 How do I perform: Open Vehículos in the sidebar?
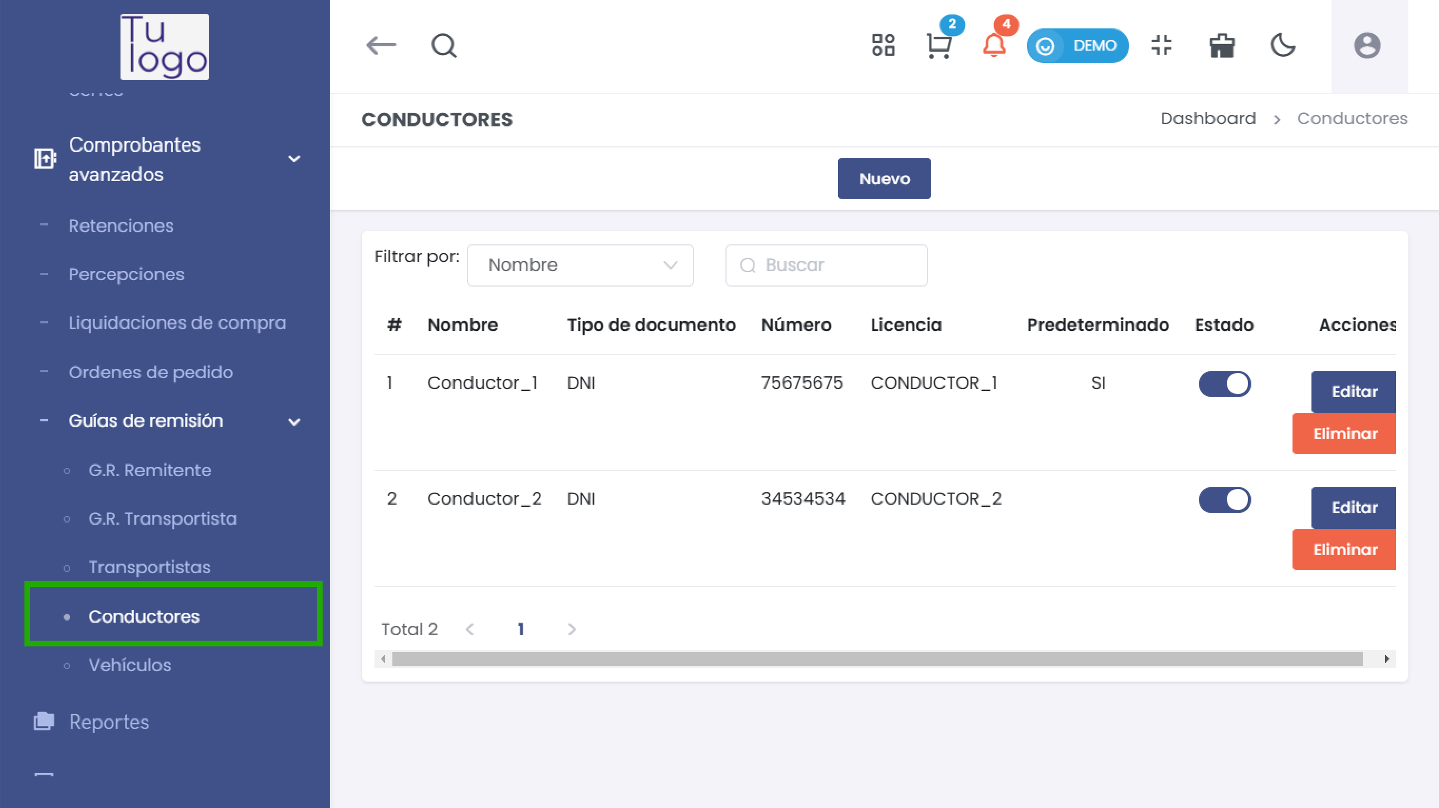pyautogui.click(x=130, y=665)
